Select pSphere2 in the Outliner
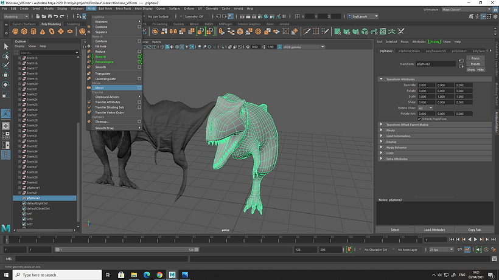Image resolution: width=499 pixels, height=280 pixels. coord(44,198)
